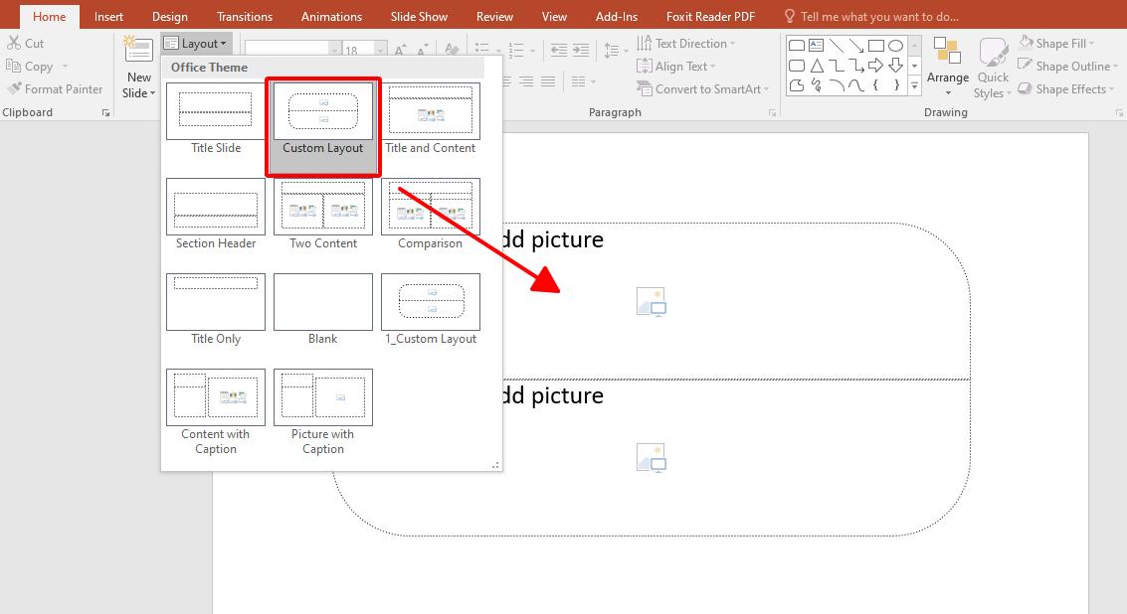The image size is (1127, 614).
Task: Select the Oval shape in Drawing gallery
Action: 897,45
